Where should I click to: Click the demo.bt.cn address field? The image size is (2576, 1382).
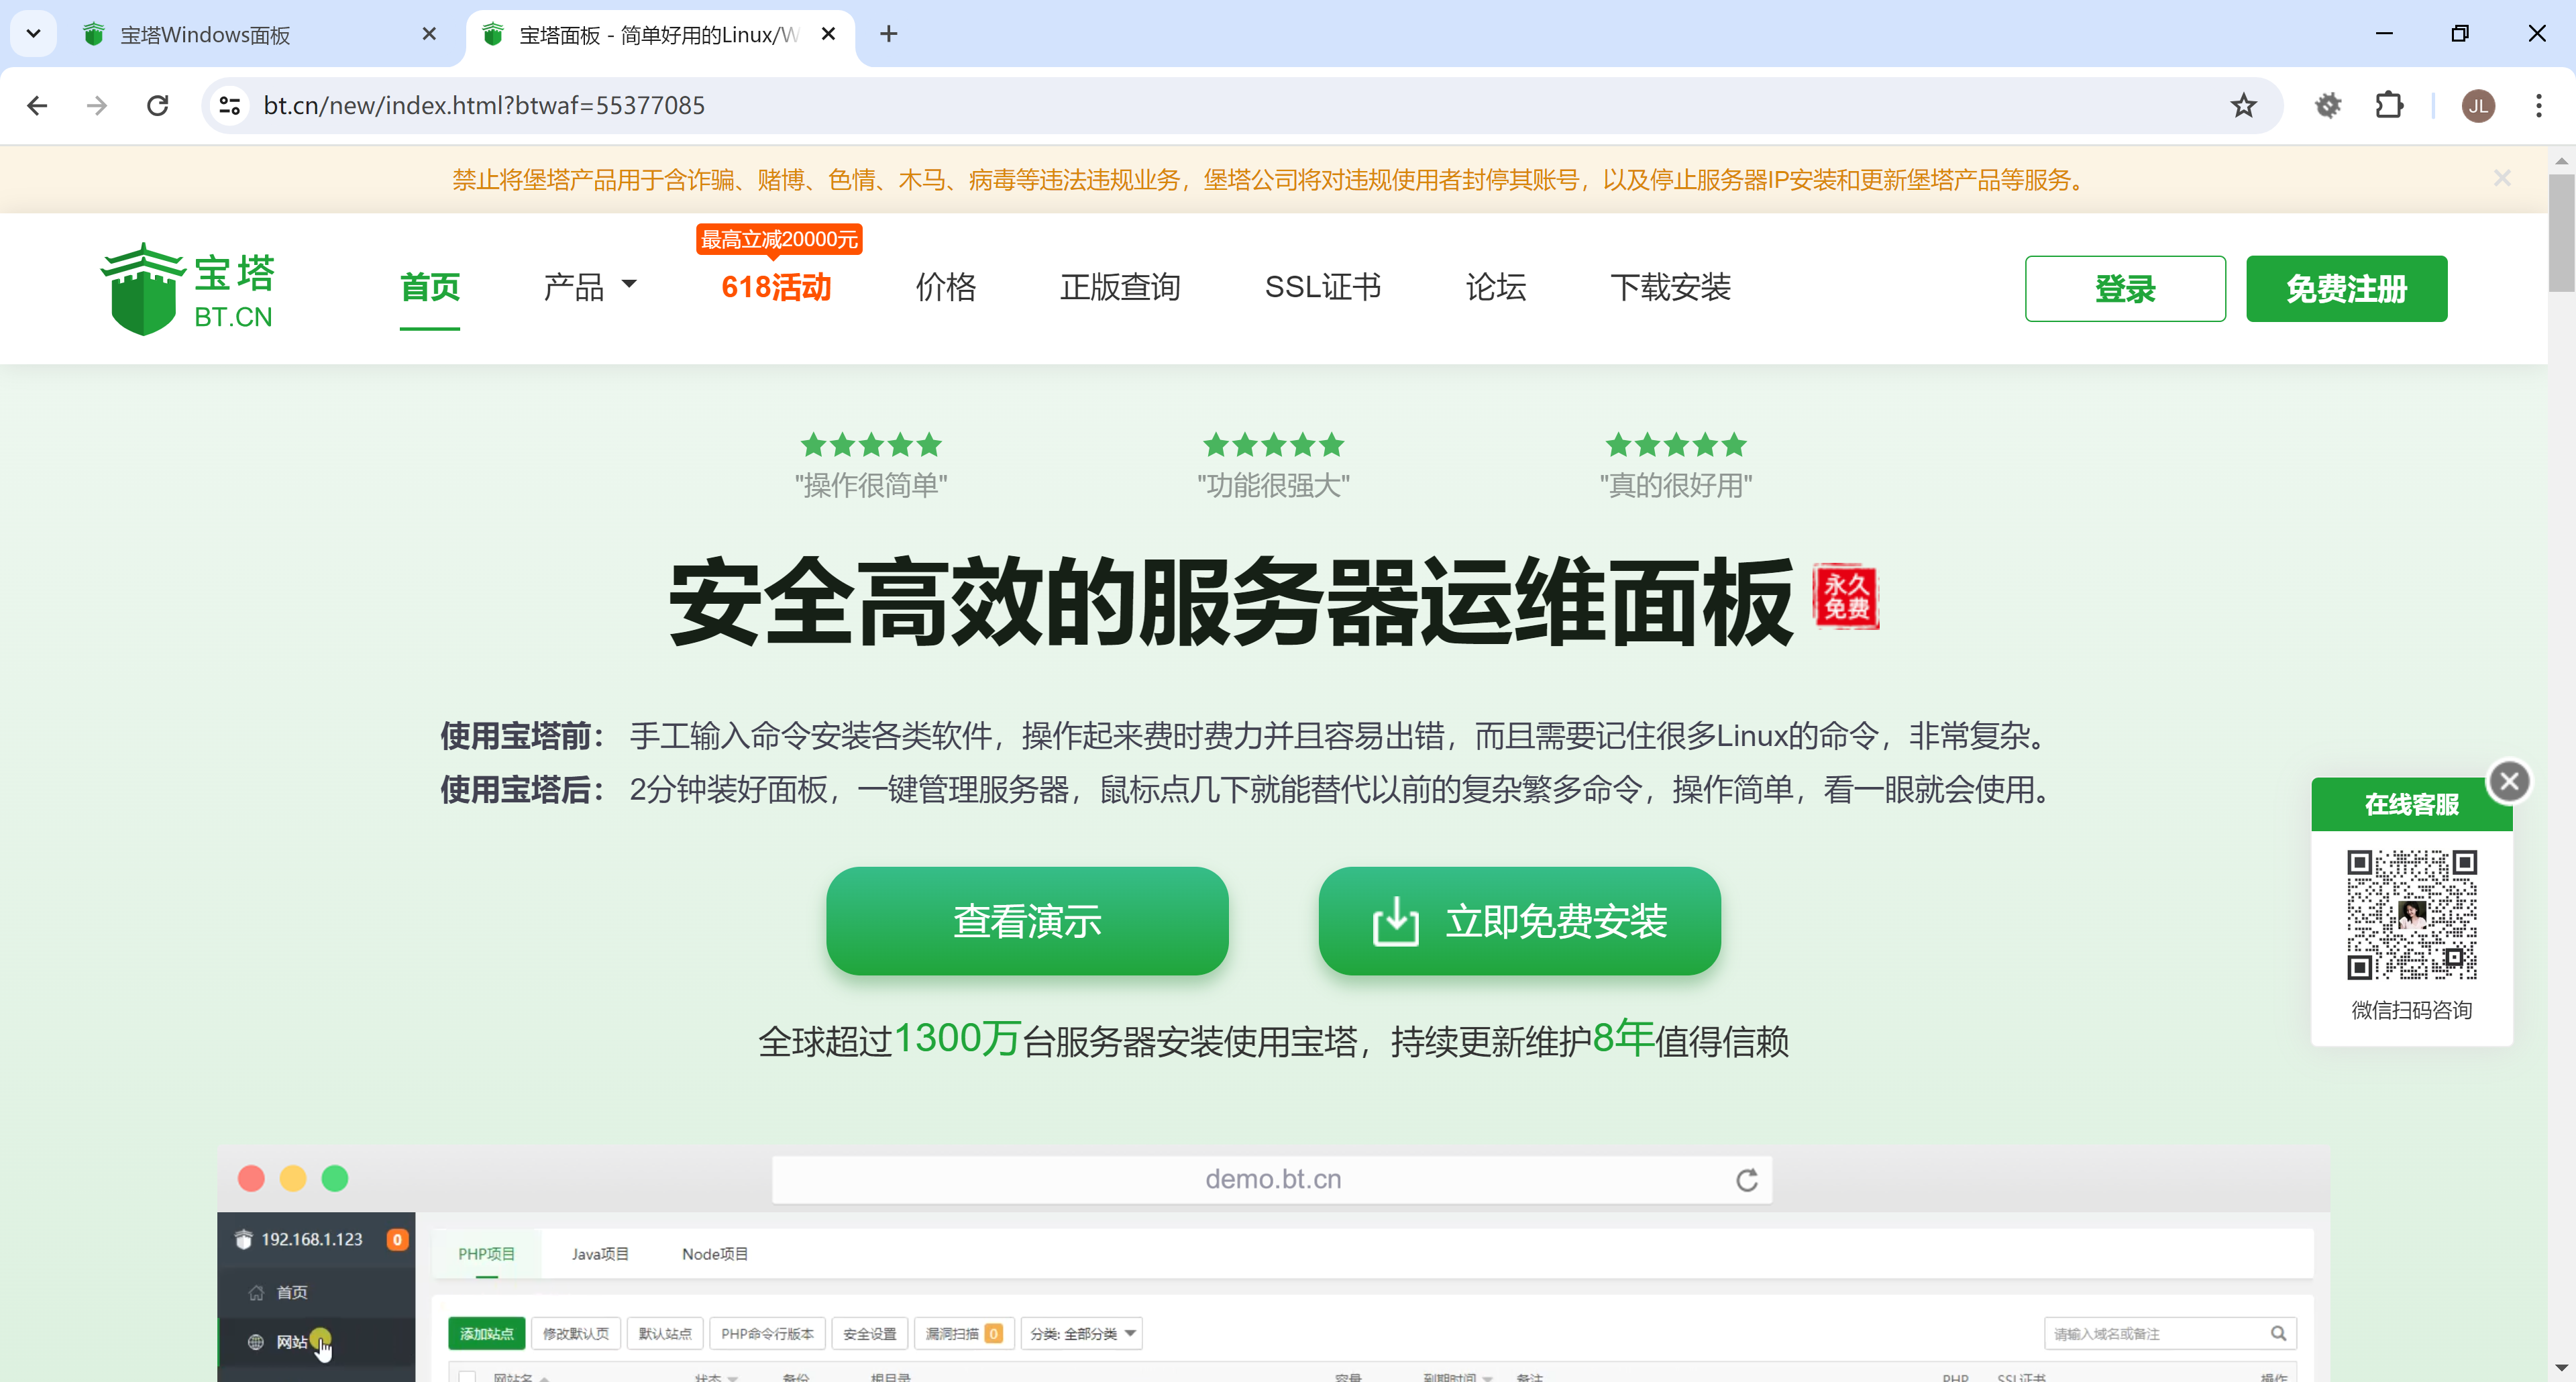tap(1272, 1180)
